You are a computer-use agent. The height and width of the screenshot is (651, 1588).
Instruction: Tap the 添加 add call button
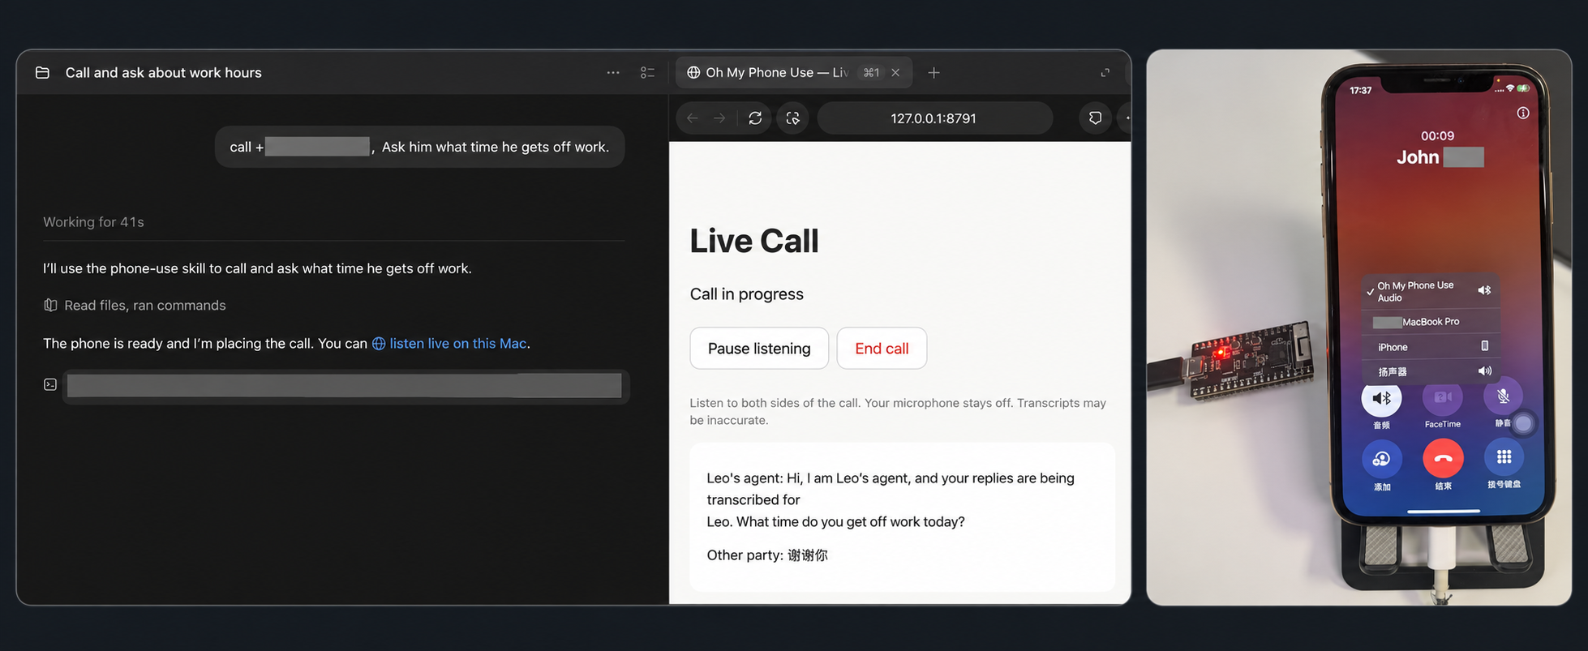[x=1381, y=460]
